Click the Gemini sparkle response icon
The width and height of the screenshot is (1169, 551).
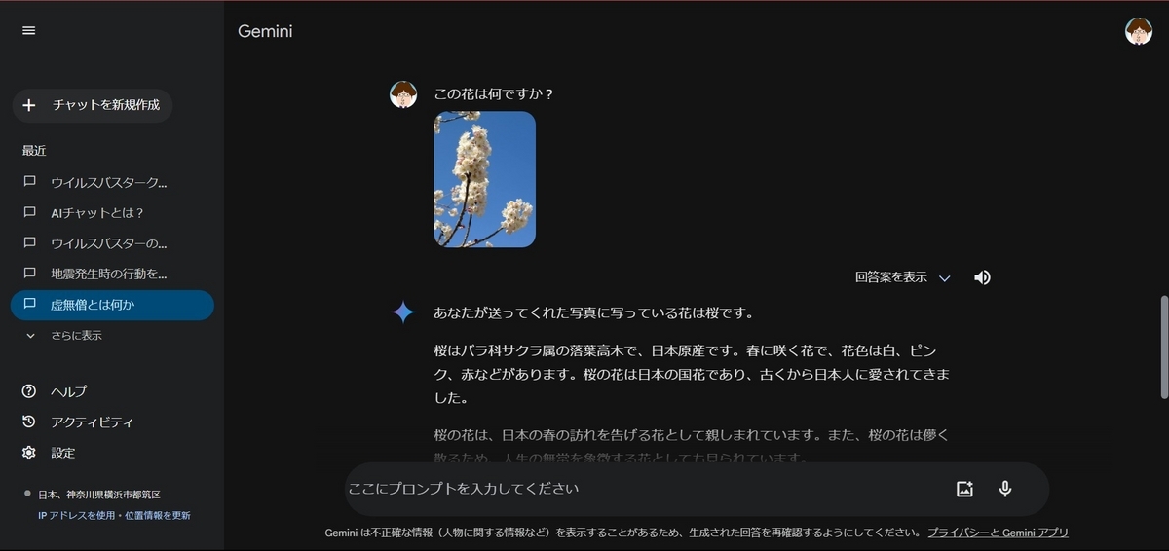coord(403,312)
